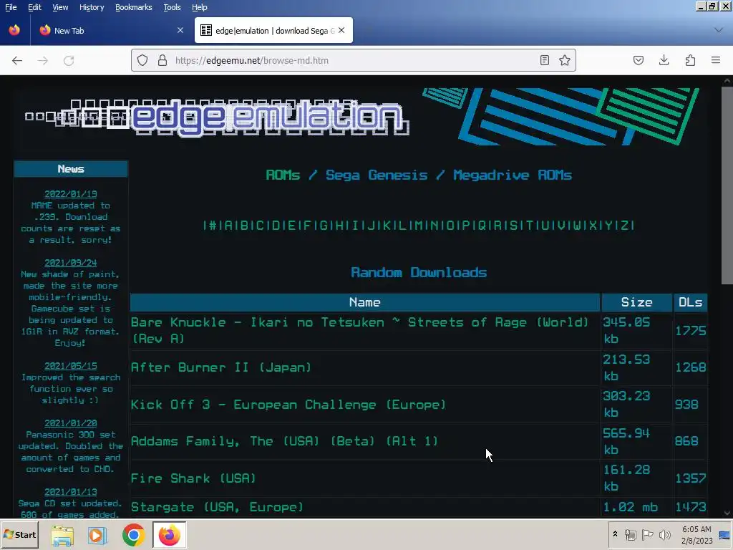Follow the ROMs breadcrumb link

pos(283,175)
